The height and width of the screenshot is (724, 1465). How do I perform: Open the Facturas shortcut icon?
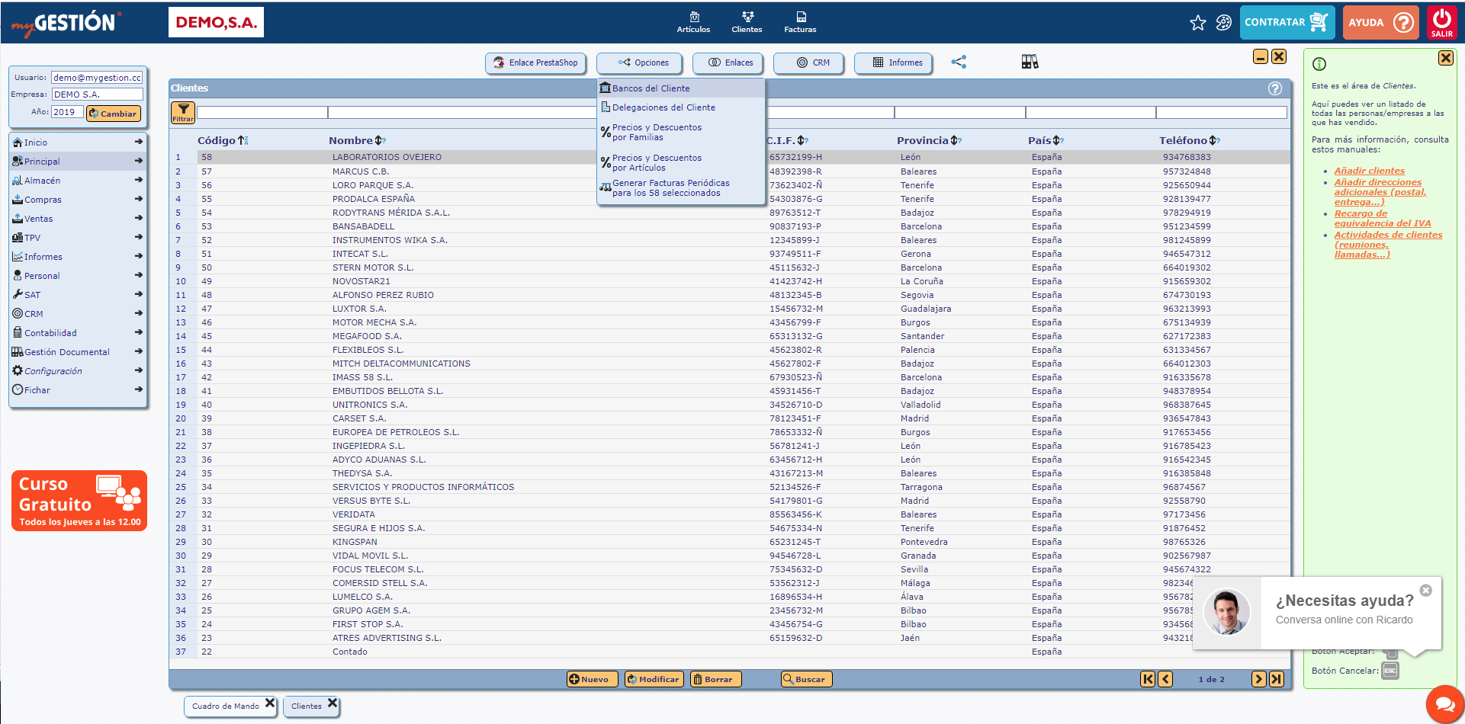(800, 22)
